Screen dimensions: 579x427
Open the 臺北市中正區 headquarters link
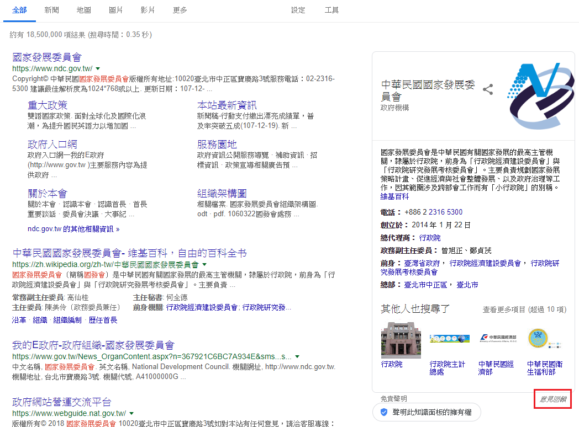(x=425, y=285)
